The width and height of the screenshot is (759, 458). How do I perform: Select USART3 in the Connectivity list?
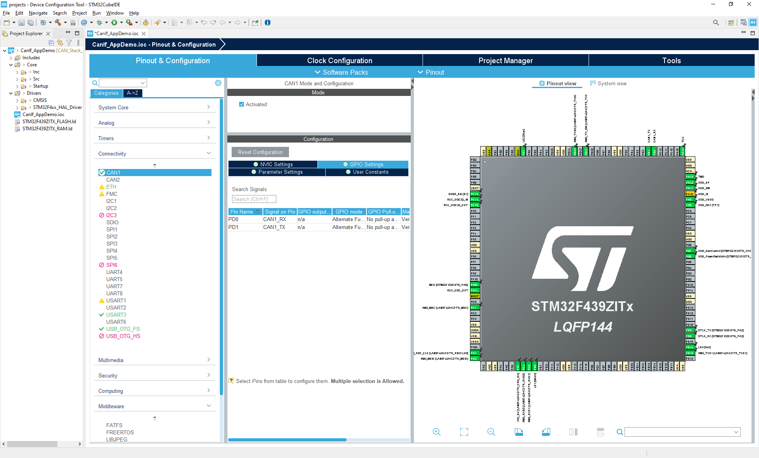tap(116, 315)
